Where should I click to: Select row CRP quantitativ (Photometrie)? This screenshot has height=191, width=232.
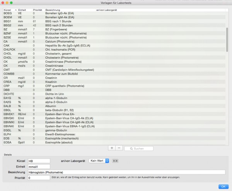click(114, 86)
